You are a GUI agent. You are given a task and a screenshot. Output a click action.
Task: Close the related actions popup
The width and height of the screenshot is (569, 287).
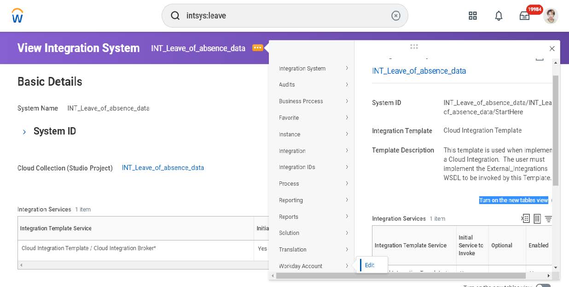[x=552, y=48]
